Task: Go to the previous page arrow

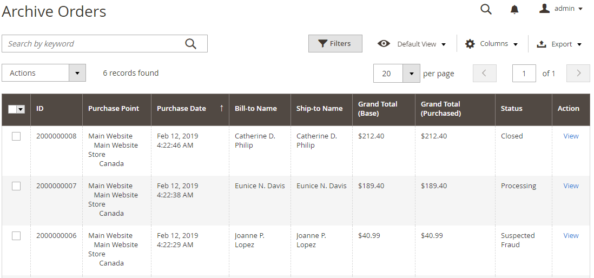Action: pos(484,73)
